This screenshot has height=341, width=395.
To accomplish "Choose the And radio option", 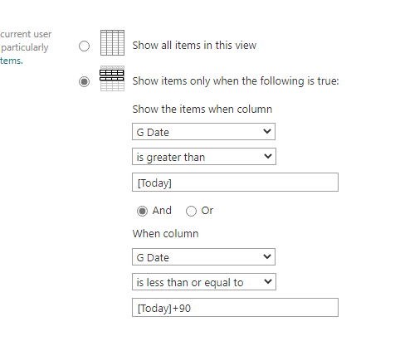I will tap(142, 212).
